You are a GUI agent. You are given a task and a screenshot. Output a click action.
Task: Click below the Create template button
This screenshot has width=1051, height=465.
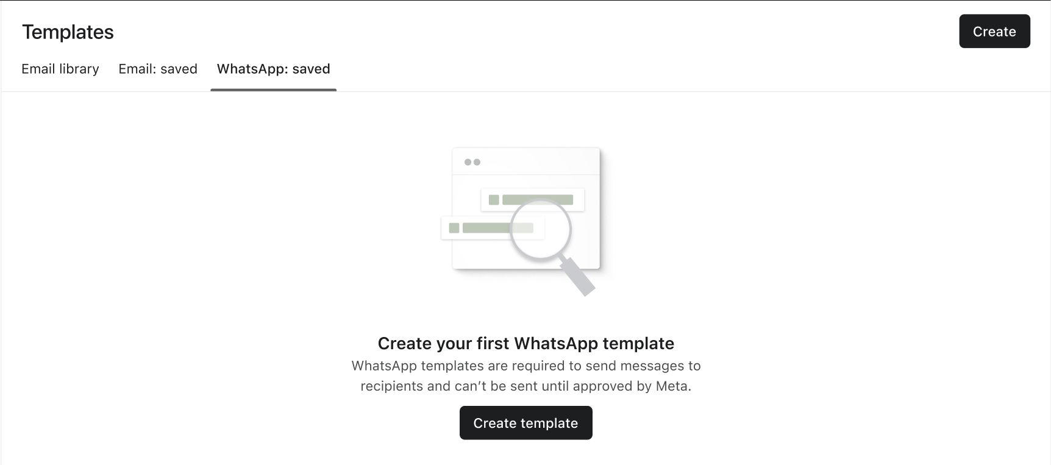pos(525,454)
